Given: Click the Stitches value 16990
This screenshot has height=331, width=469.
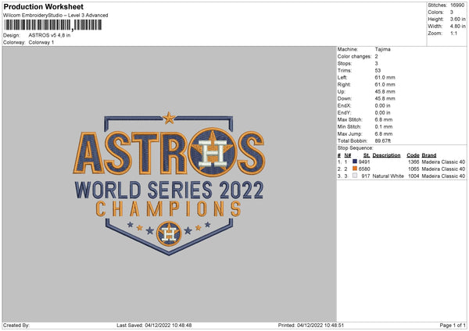Looking at the screenshot, I should [457, 5].
